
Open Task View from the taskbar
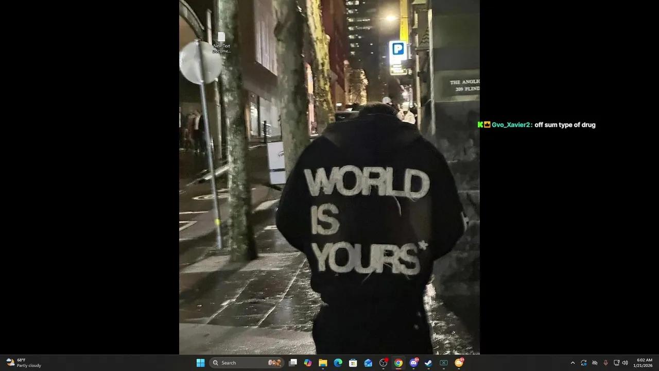(x=292, y=362)
